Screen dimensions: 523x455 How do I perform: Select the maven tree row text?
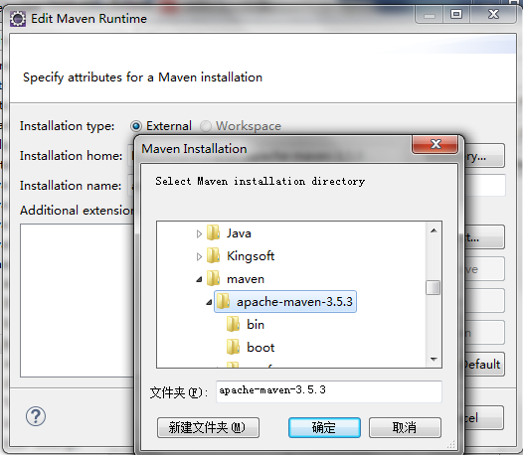coord(246,279)
